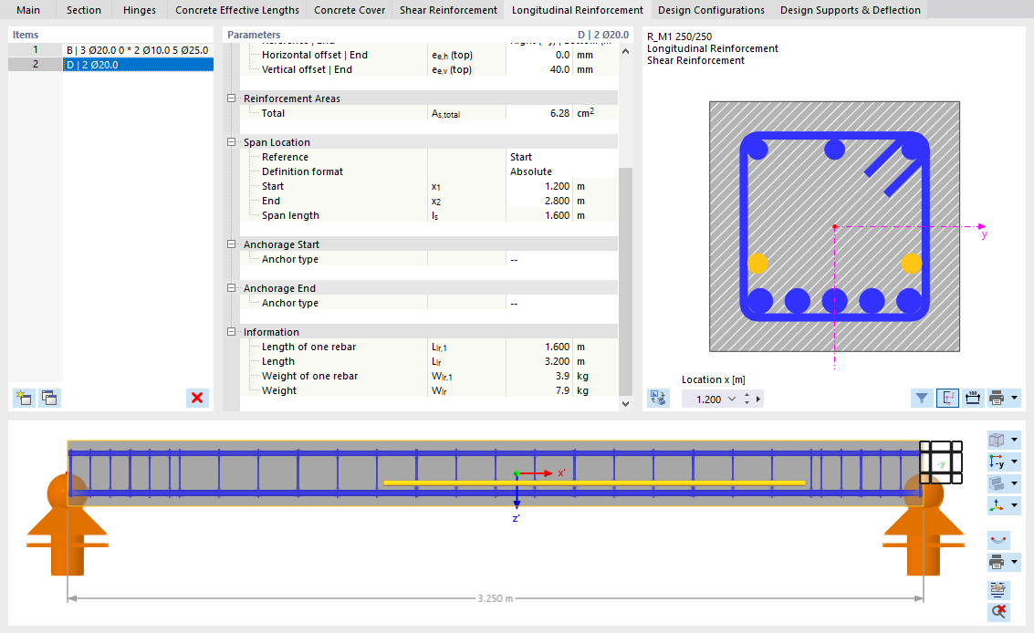Open the Design Configurations tab
Image resolution: width=1034 pixels, height=633 pixels.
(711, 10)
